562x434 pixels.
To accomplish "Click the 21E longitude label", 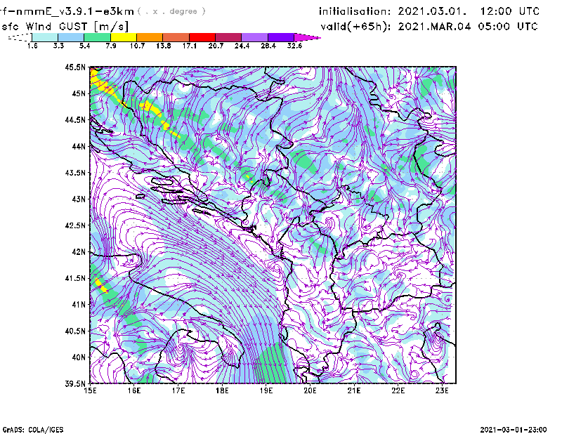I will pos(354,390).
